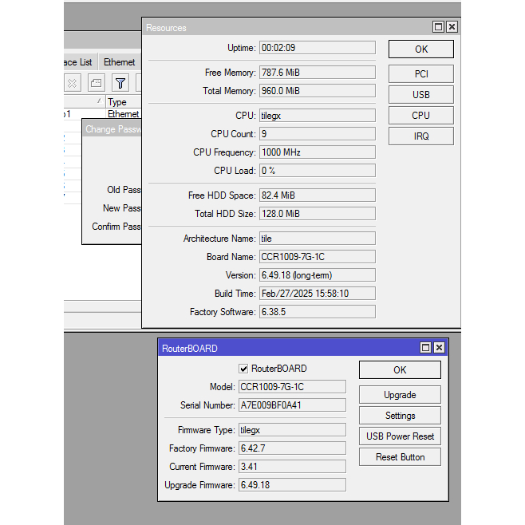Click the disable X icon in the interface toolbar

point(73,83)
